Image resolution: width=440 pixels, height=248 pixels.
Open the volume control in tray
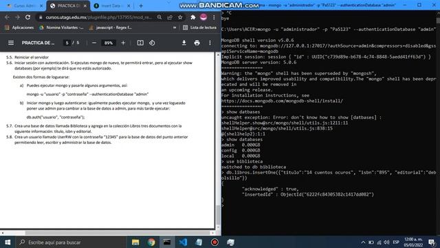386,242
